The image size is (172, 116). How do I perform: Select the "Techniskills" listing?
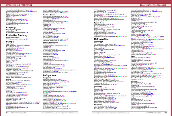coord(98,15)
